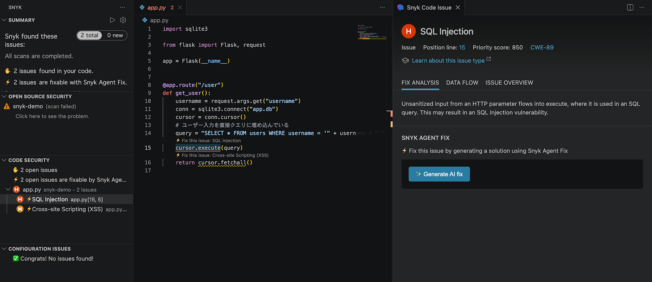
Task: Click the H severity icon on app.py tree row
Action: click(16, 189)
